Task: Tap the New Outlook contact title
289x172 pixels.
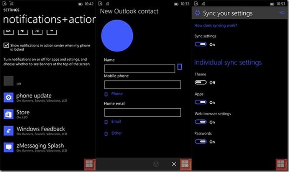Action: tap(129, 11)
